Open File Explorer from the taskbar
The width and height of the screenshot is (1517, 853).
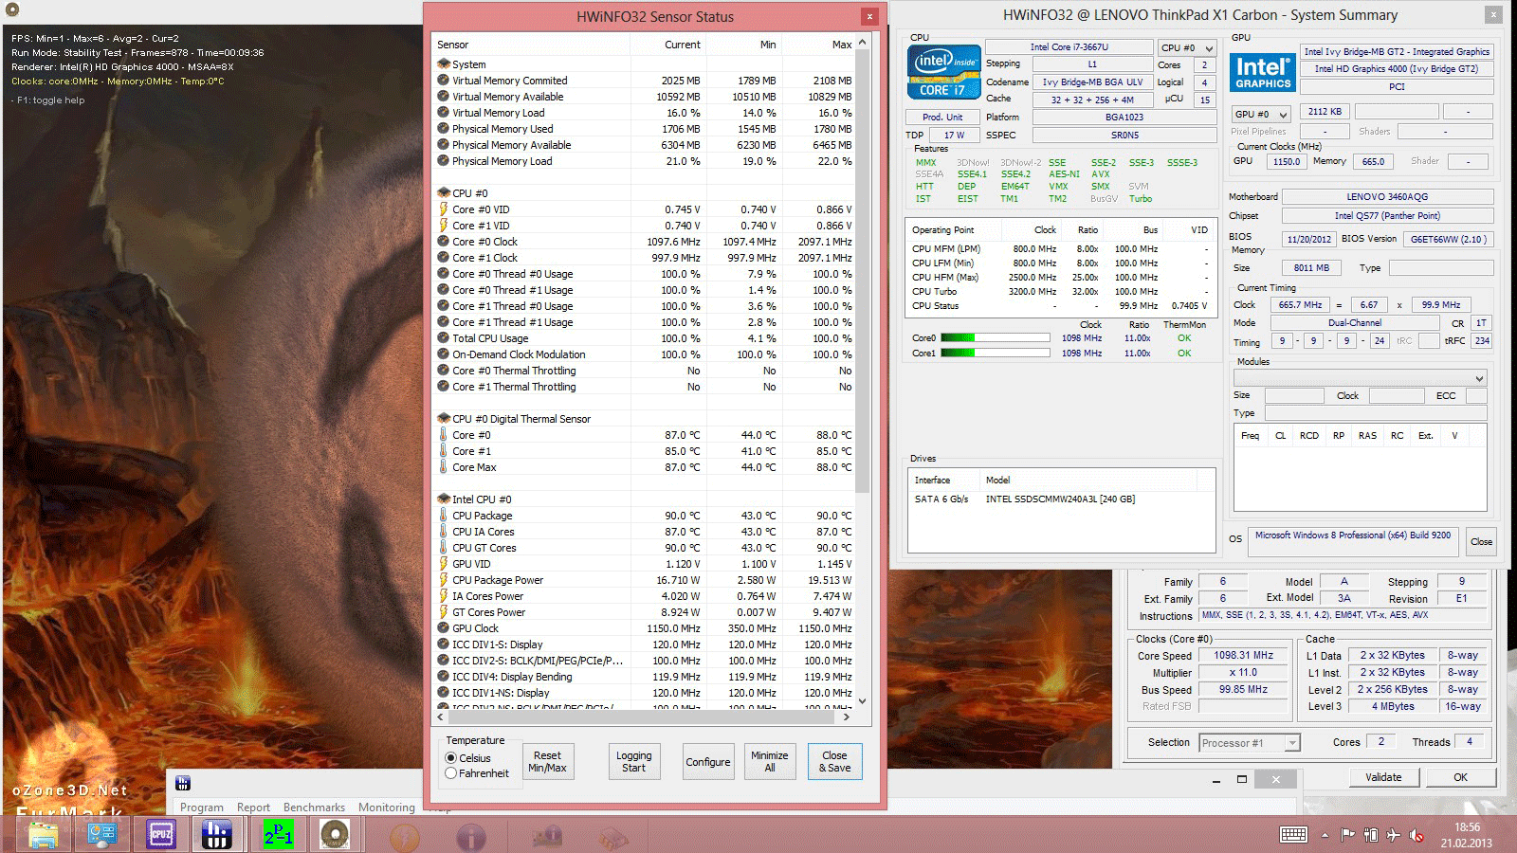[x=44, y=835]
